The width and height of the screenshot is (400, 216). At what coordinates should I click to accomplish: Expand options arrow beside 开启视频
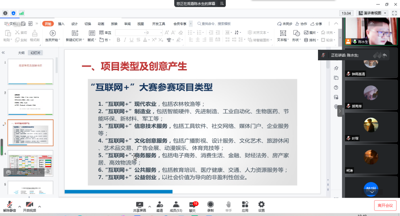39,207
